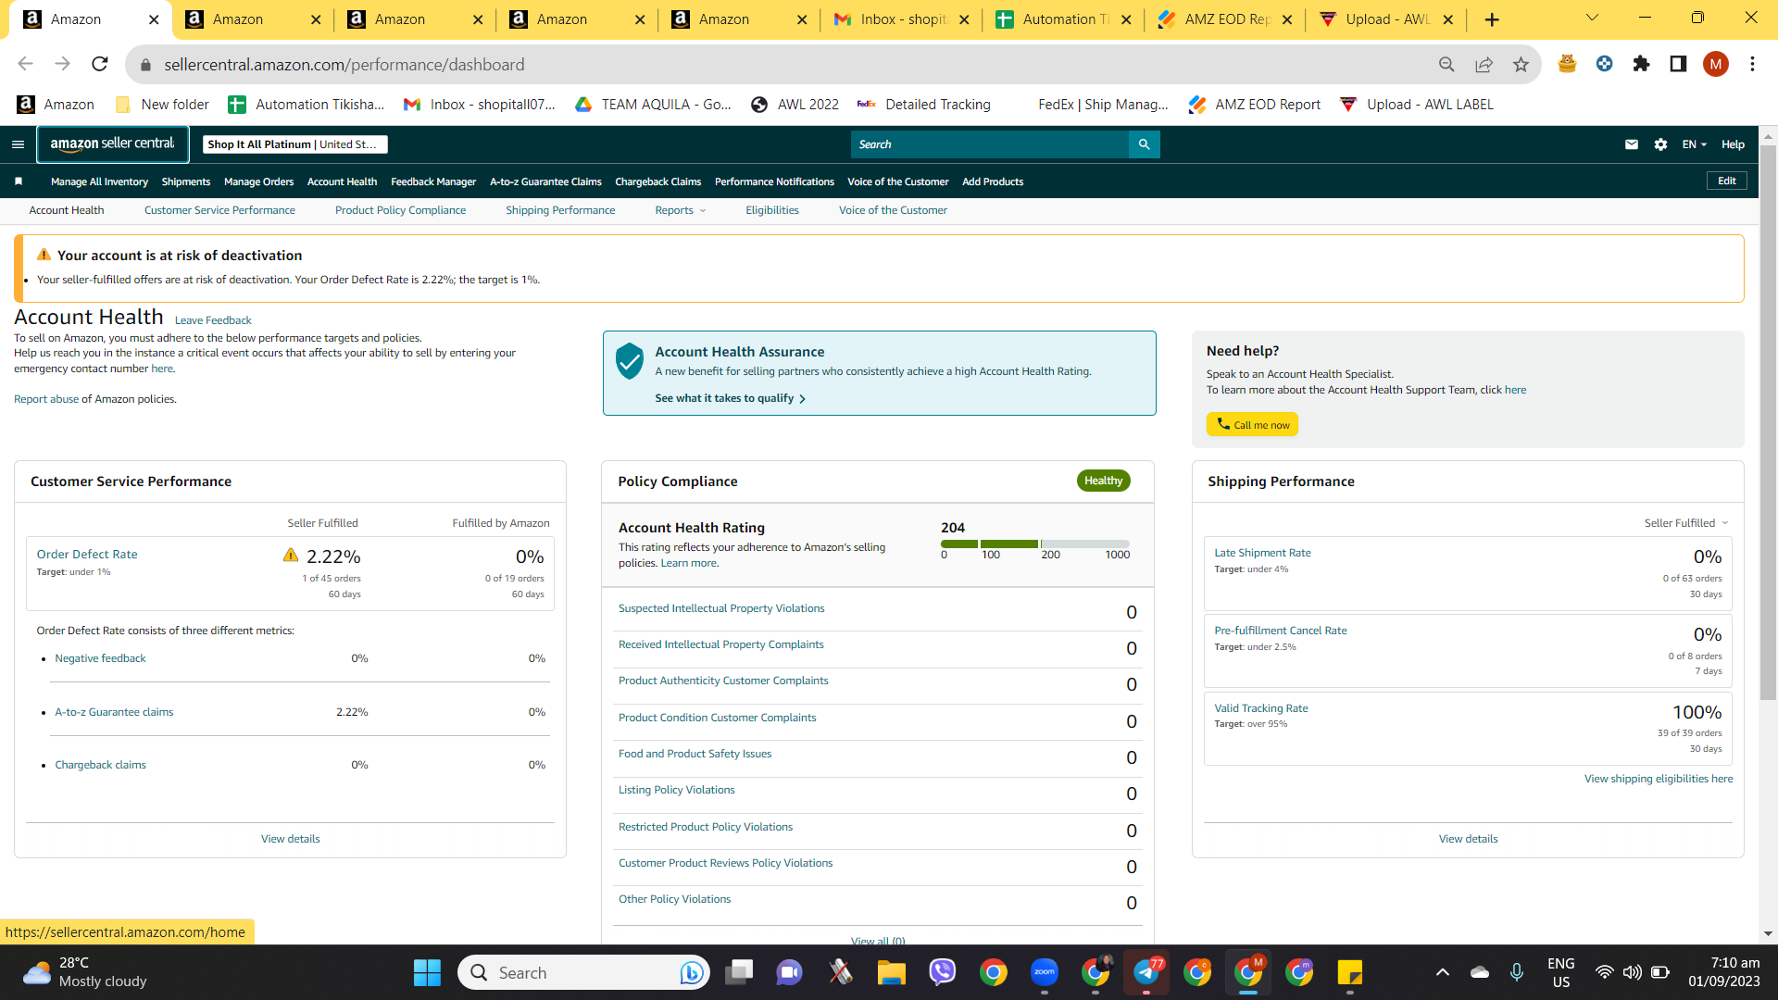
Task: Click the Account Health Assurance shield icon
Action: click(x=630, y=361)
